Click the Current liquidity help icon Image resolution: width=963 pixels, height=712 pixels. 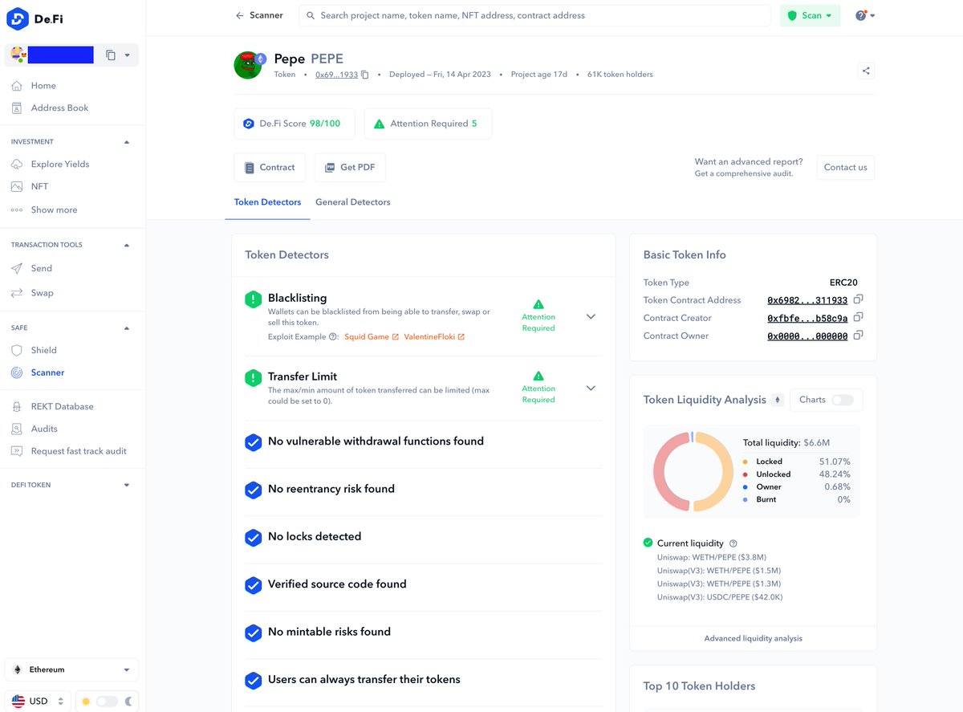point(733,543)
